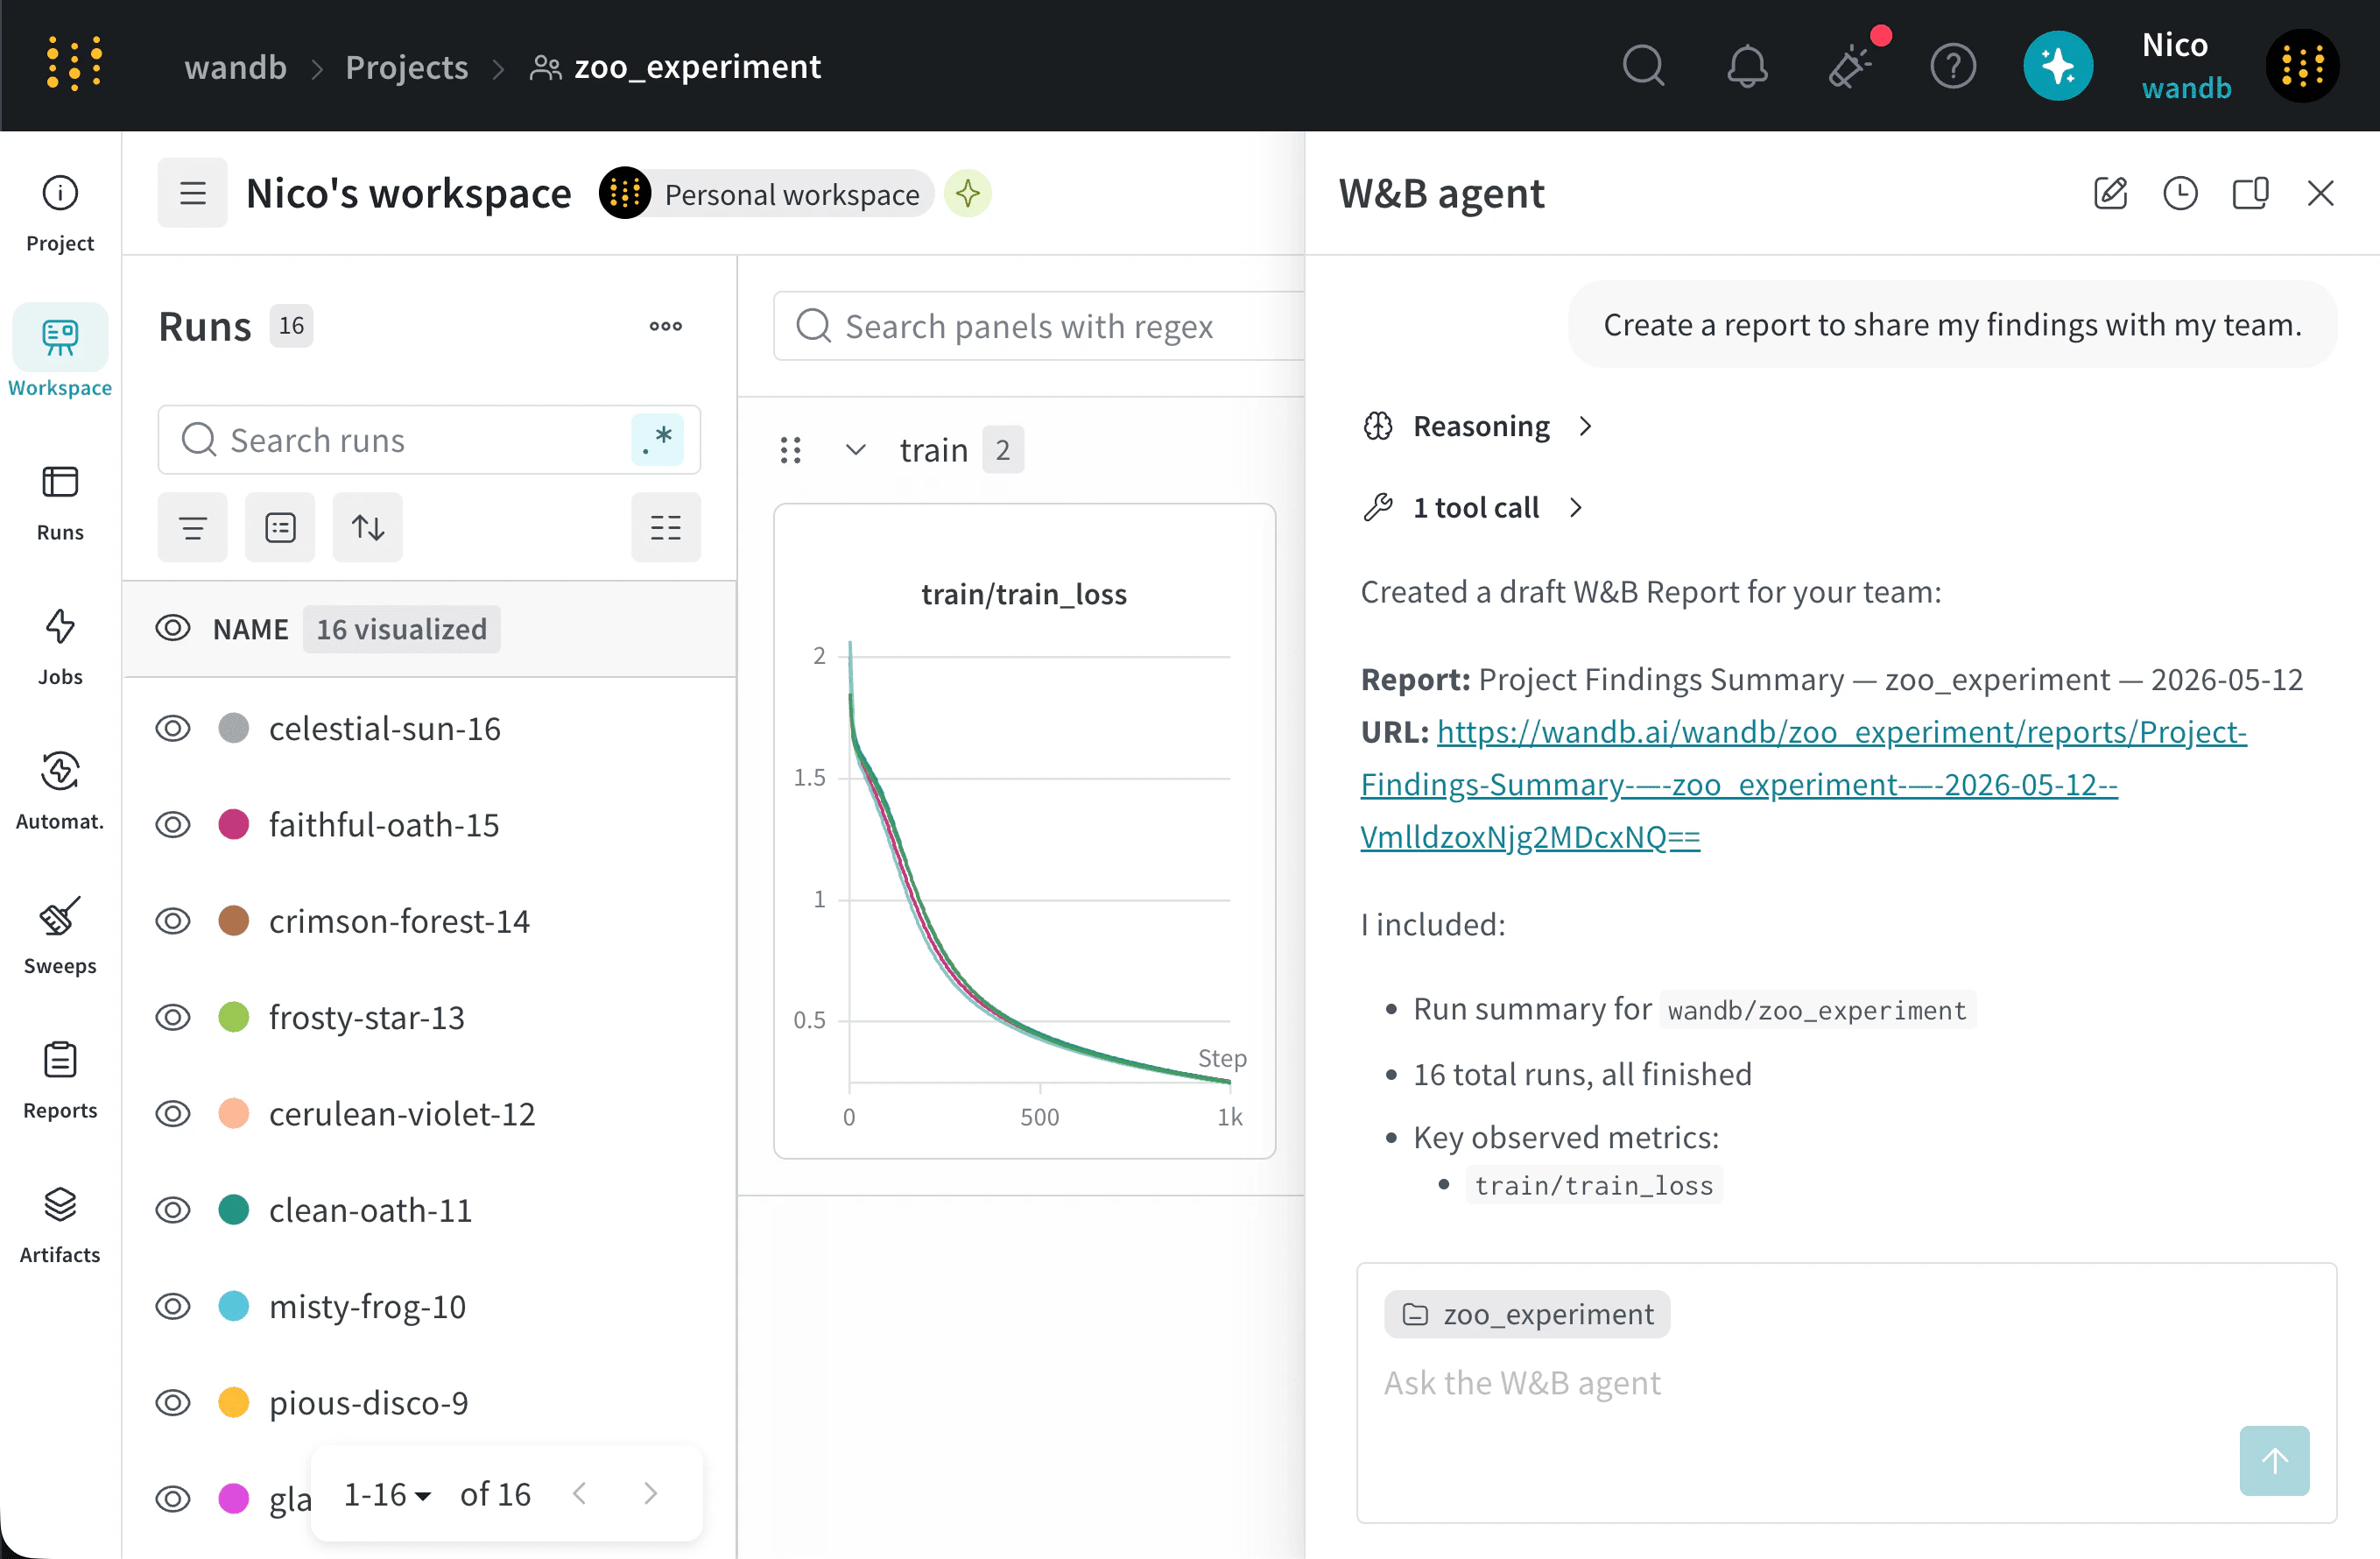The width and height of the screenshot is (2380, 1559).
Task: Send message with the arrow-up button
Action: click(x=2274, y=1460)
